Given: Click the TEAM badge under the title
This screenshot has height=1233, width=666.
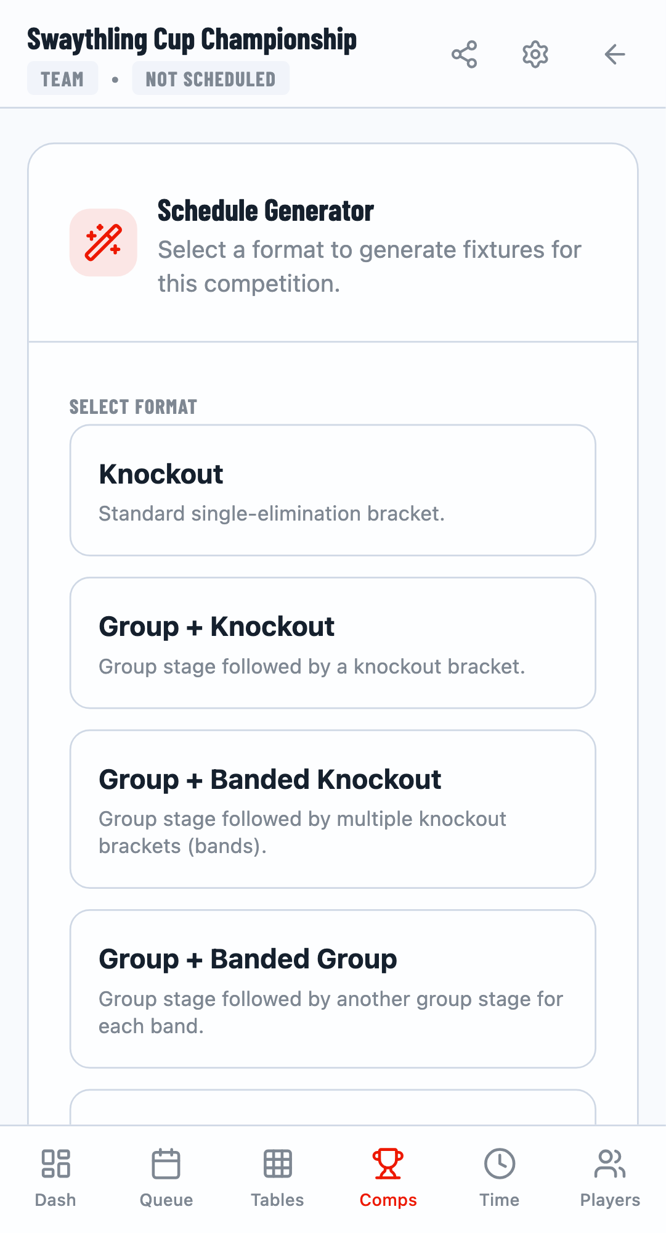Looking at the screenshot, I should (x=62, y=78).
